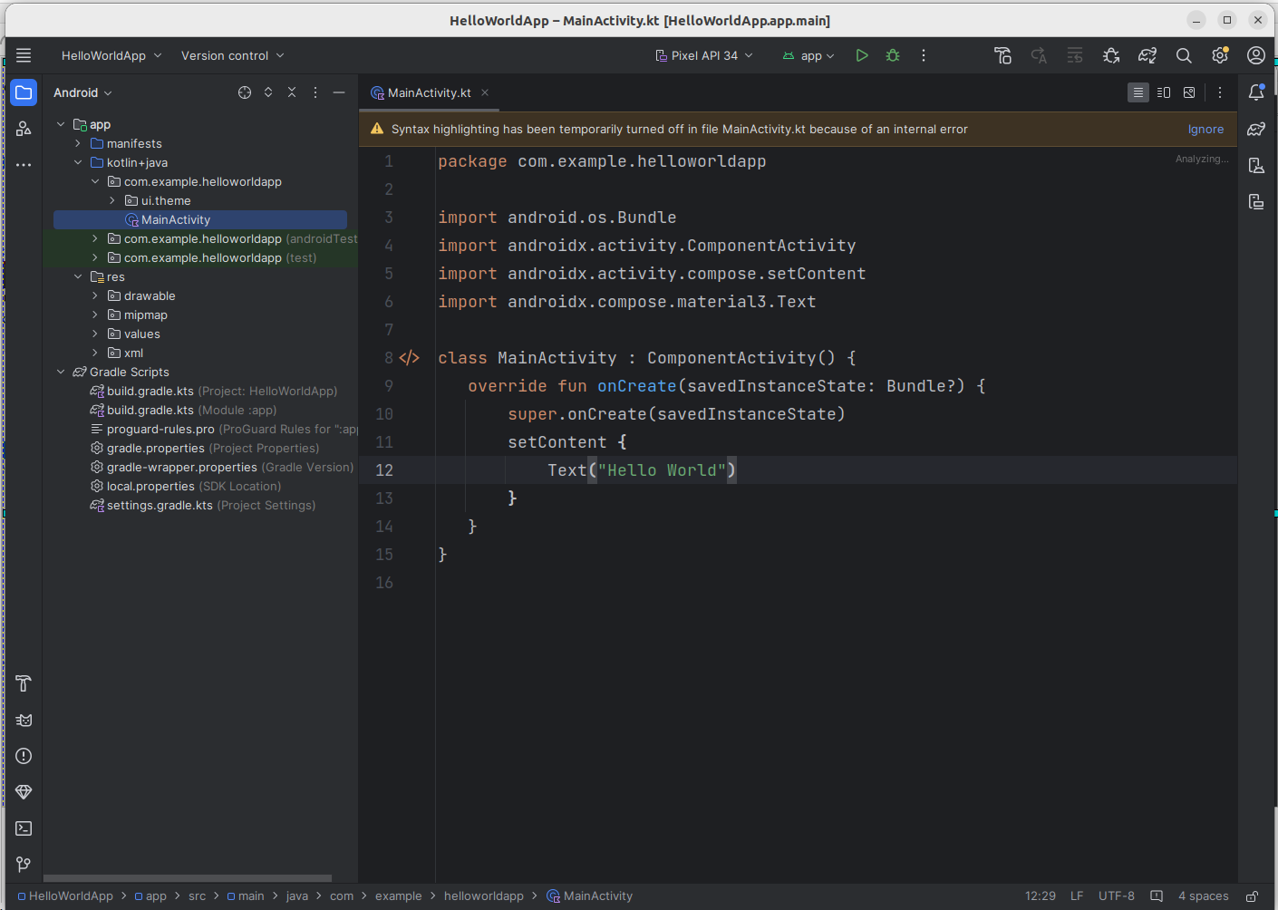This screenshot has width=1278, height=910.
Task: Change Android project view dropdown
Action: coord(82,92)
